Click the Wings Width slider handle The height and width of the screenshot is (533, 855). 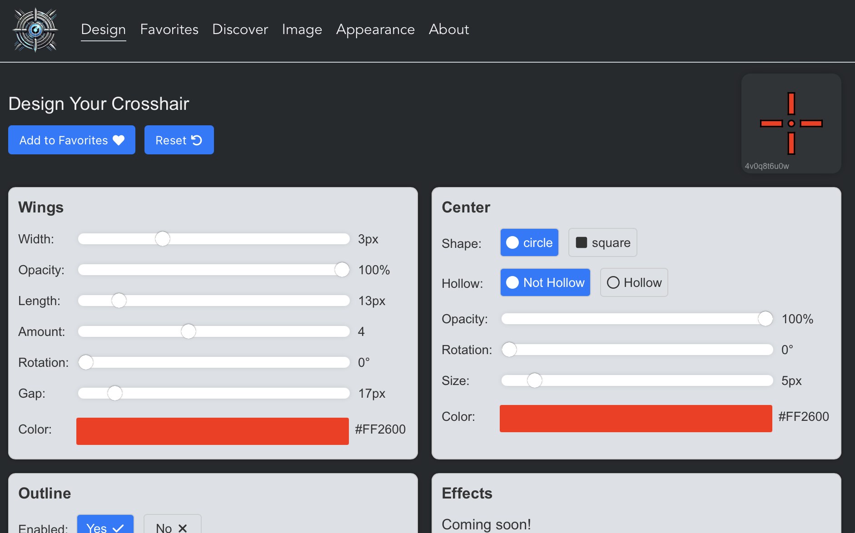coord(162,239)
